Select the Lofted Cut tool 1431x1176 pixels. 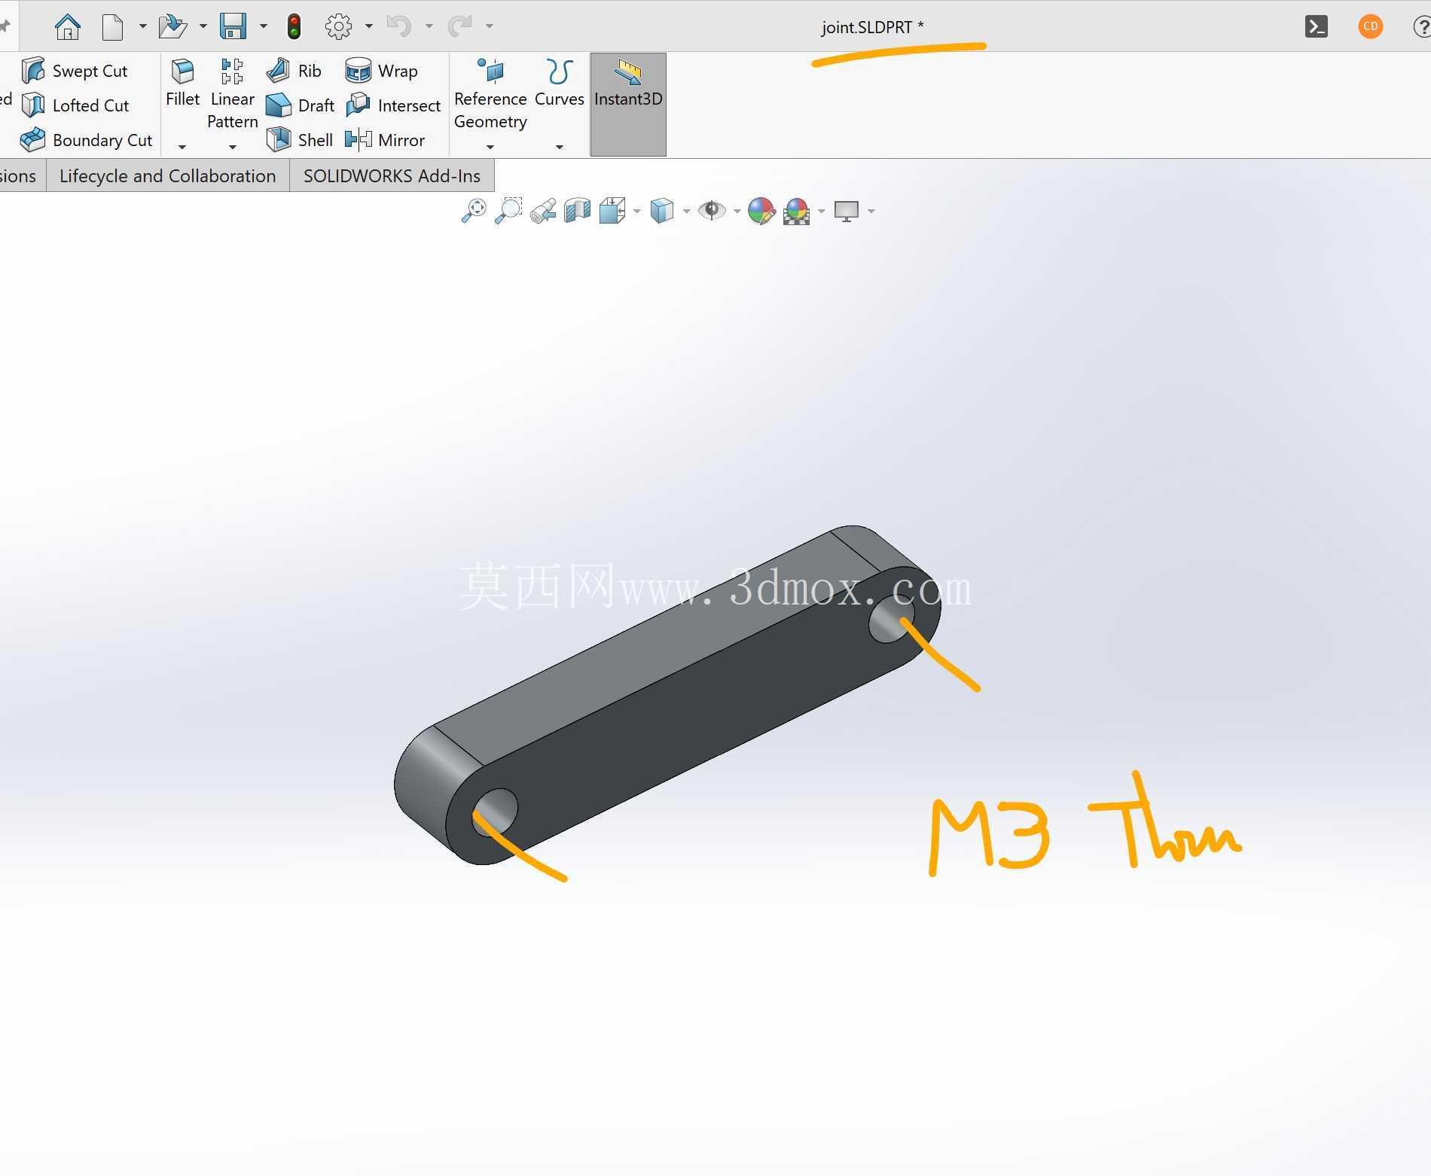75,105
